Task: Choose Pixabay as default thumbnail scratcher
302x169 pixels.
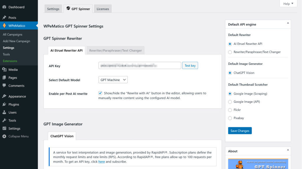Action: tap(230, 118)
